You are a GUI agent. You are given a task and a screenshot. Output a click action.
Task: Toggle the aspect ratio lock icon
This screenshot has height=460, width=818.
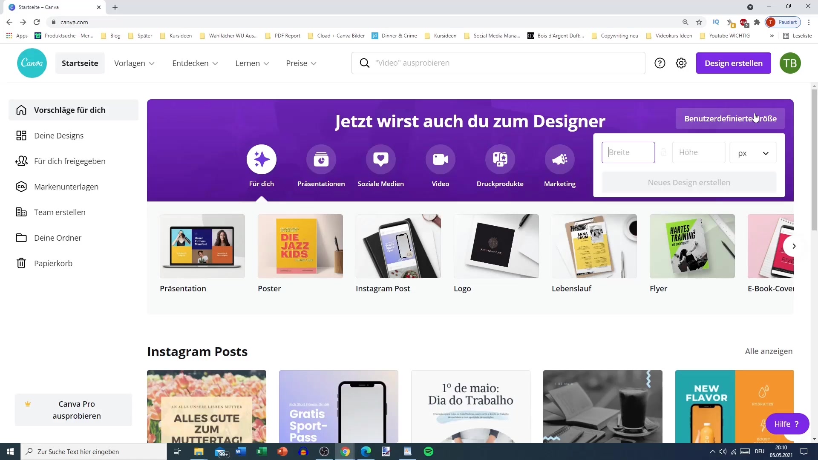point(663,152)
